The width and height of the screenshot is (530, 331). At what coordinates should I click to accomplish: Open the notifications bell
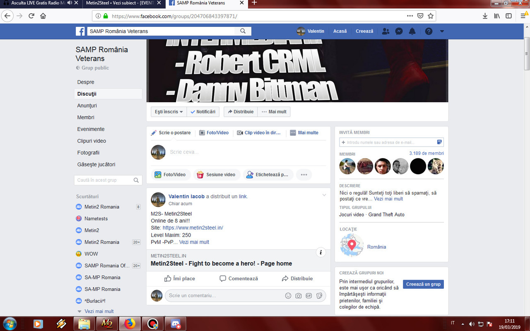click(x=412, y=31)
